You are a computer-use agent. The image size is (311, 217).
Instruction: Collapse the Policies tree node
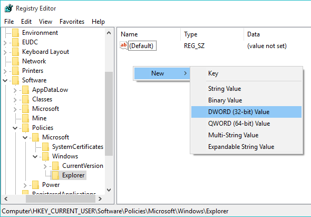point(15,128)
